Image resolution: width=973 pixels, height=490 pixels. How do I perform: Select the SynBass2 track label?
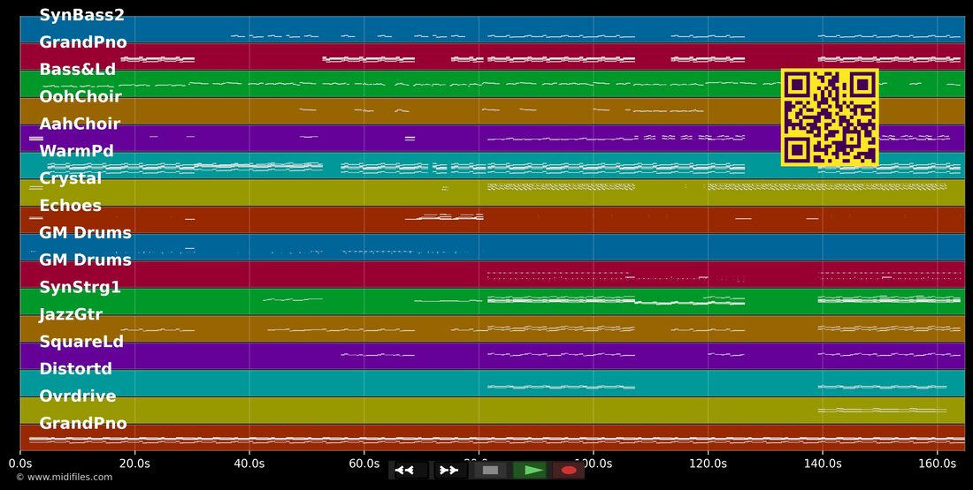tap(82, 15)
